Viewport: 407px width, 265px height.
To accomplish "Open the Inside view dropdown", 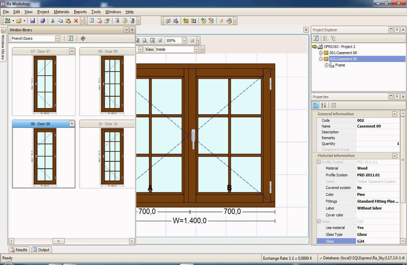I will tap(196, 49).
